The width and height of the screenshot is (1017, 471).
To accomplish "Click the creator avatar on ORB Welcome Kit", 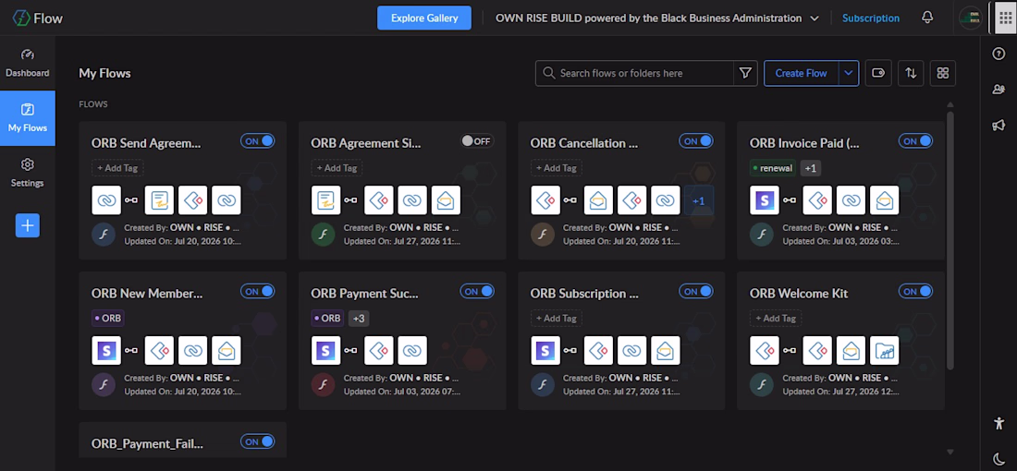I will click(x=762, y=385).
